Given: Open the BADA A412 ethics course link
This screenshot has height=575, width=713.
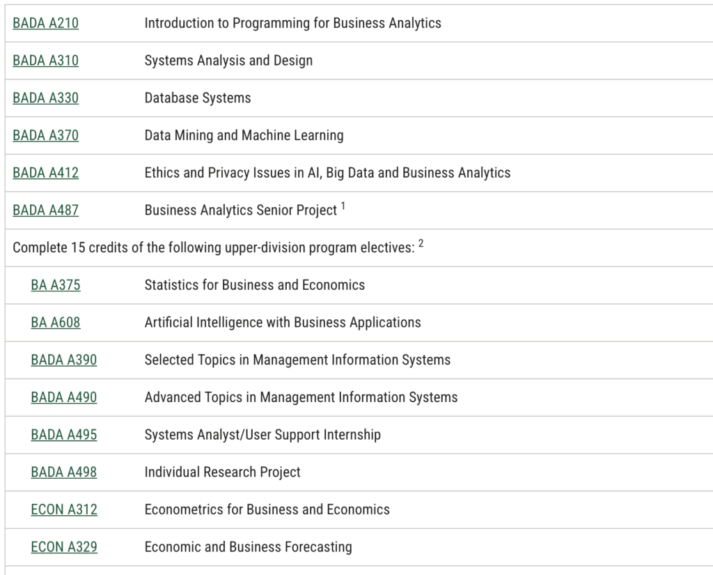Looking at the screenshot, I should (45, 173).
